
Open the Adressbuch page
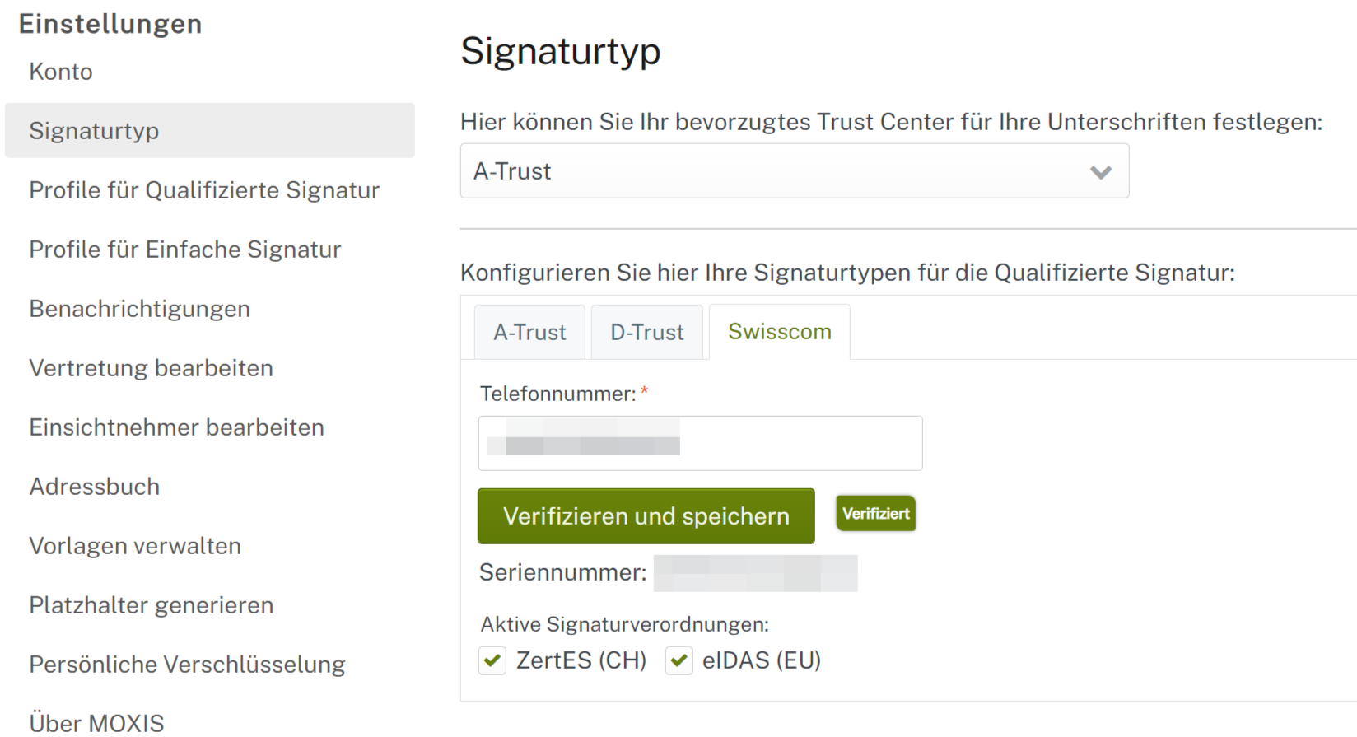(95, 487)
